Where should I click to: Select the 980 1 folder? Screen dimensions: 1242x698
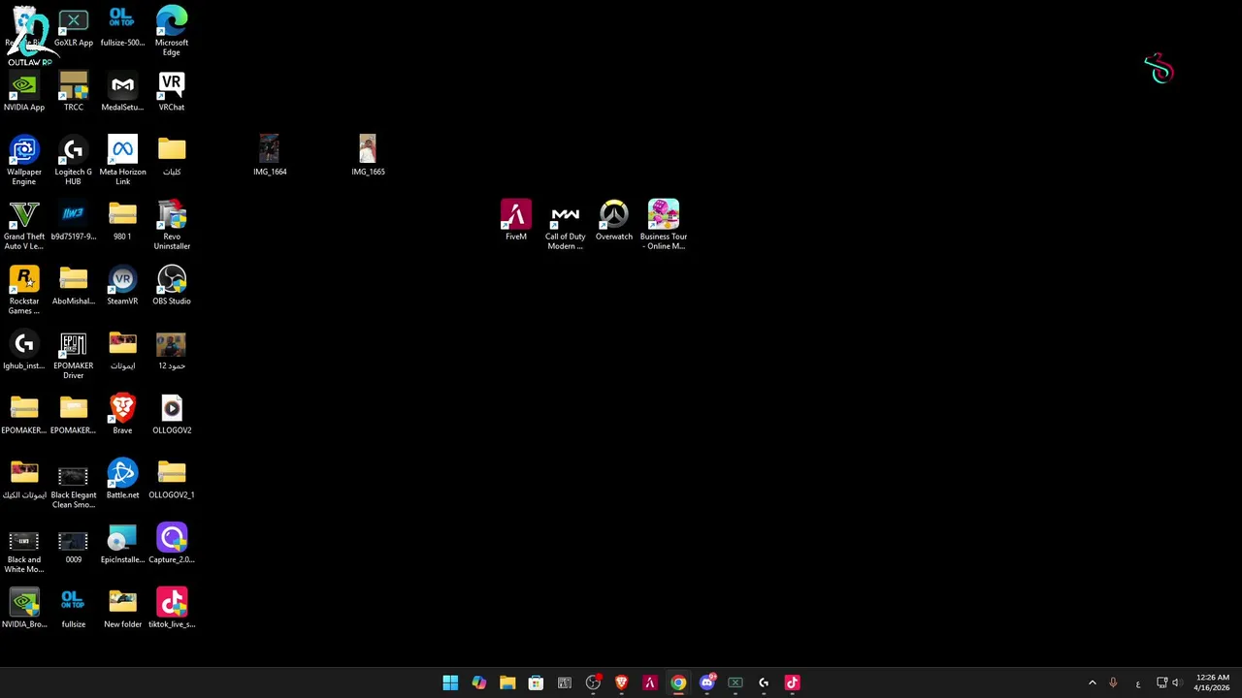122,222
